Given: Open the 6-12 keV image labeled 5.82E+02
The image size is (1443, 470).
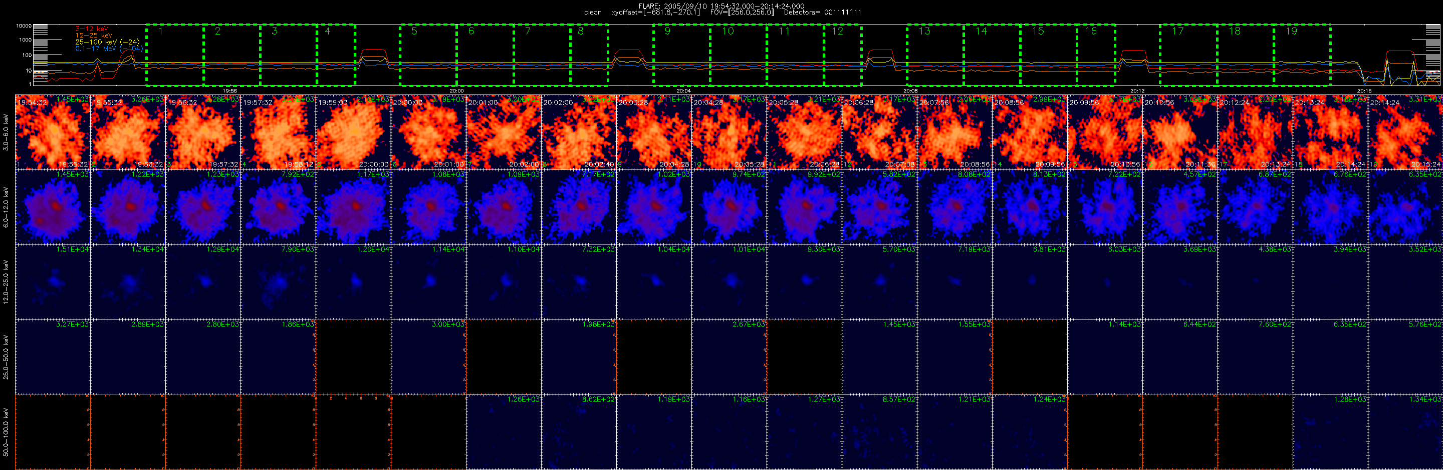Looking at the screenshot, I should pyautogui.click(x=879, y=207).
